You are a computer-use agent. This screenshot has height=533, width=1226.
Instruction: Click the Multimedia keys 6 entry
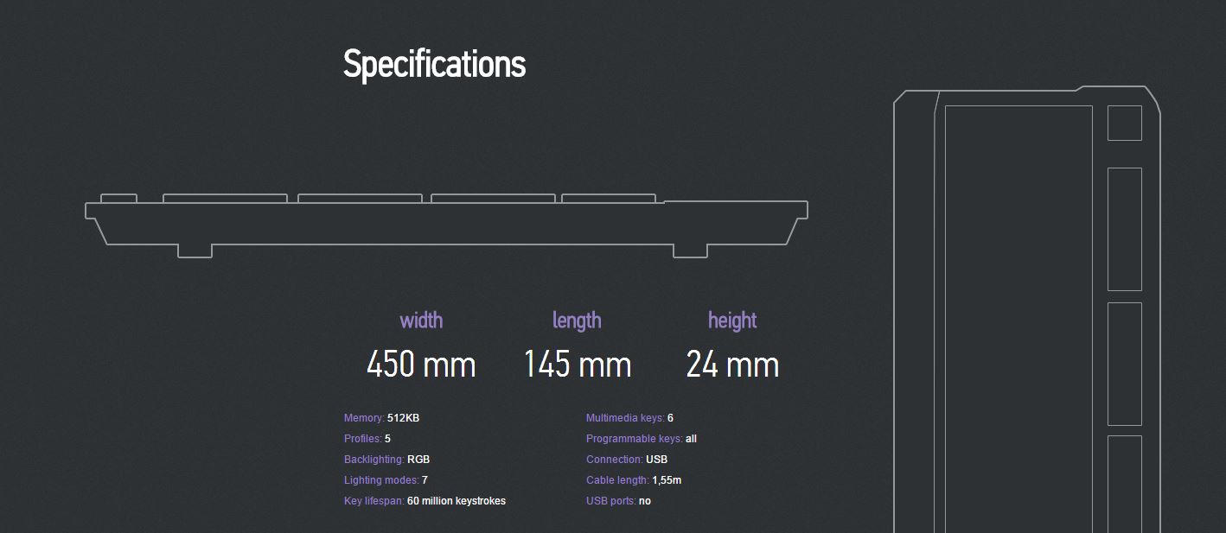pos(629,418)
